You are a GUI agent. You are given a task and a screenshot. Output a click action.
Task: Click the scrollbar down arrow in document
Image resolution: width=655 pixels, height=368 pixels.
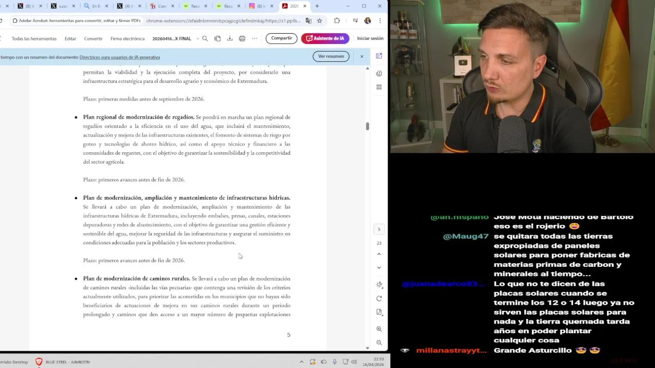tap(367, 348)
